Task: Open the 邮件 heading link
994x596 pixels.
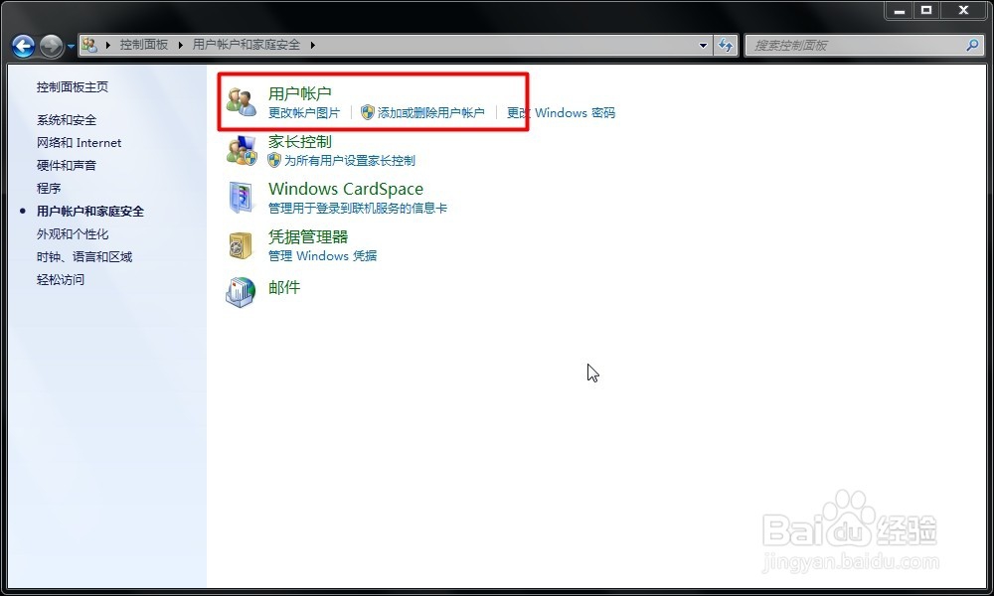Action: [x=284, y=287]
